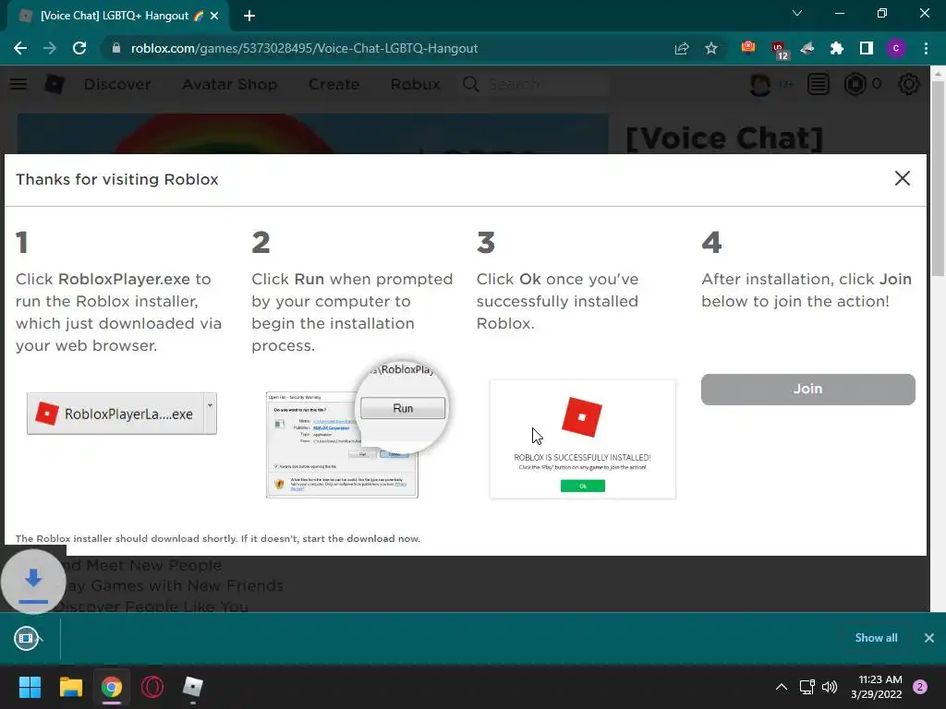View site lock info in address bar

116,48
